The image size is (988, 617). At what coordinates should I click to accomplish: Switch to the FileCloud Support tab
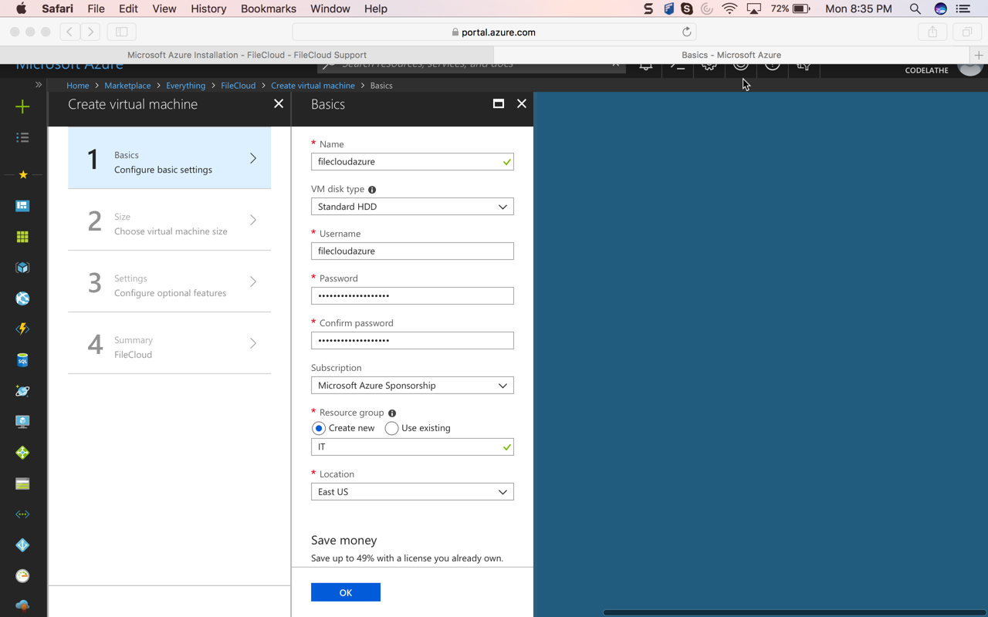click(247, 55)
